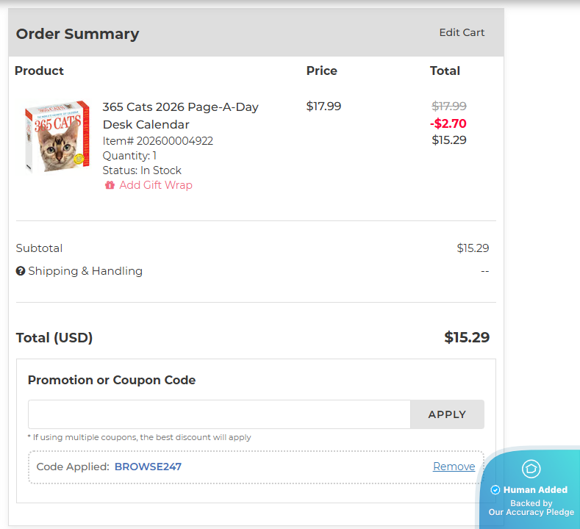This screenshot has width=580, height=529.
Task: Click the crossed-out $17.99 original total
Action: (x=448, y=106)
